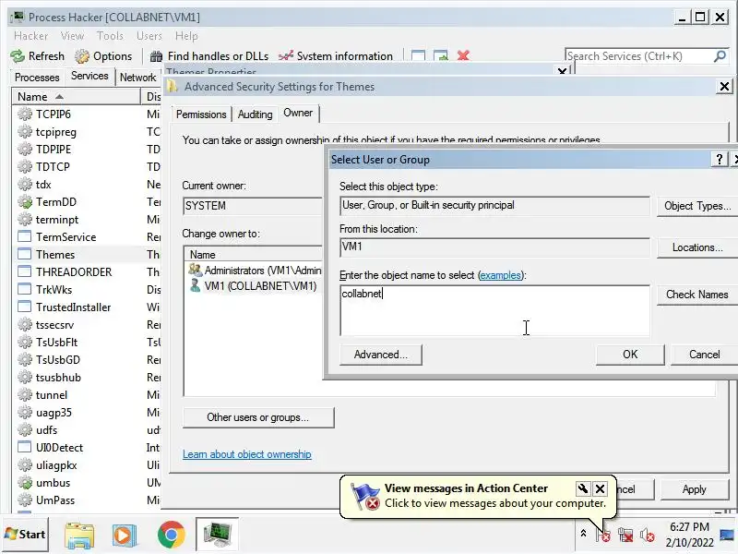
Task: Click the Administrators group icon
Action: [195, 270]
